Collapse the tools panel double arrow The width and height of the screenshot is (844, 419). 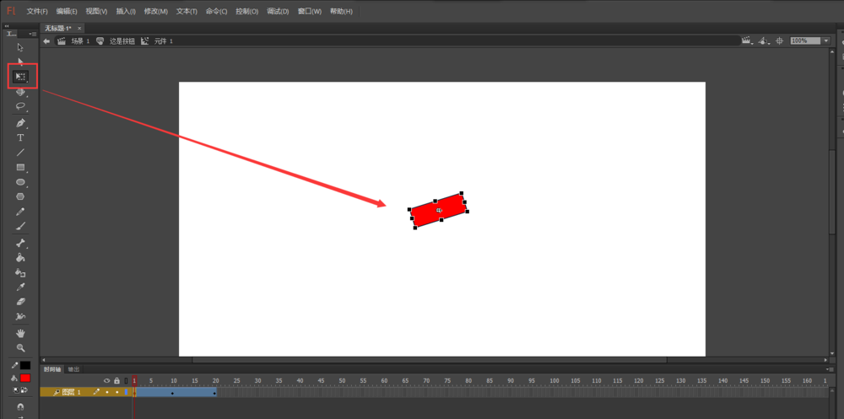(7, 26)
